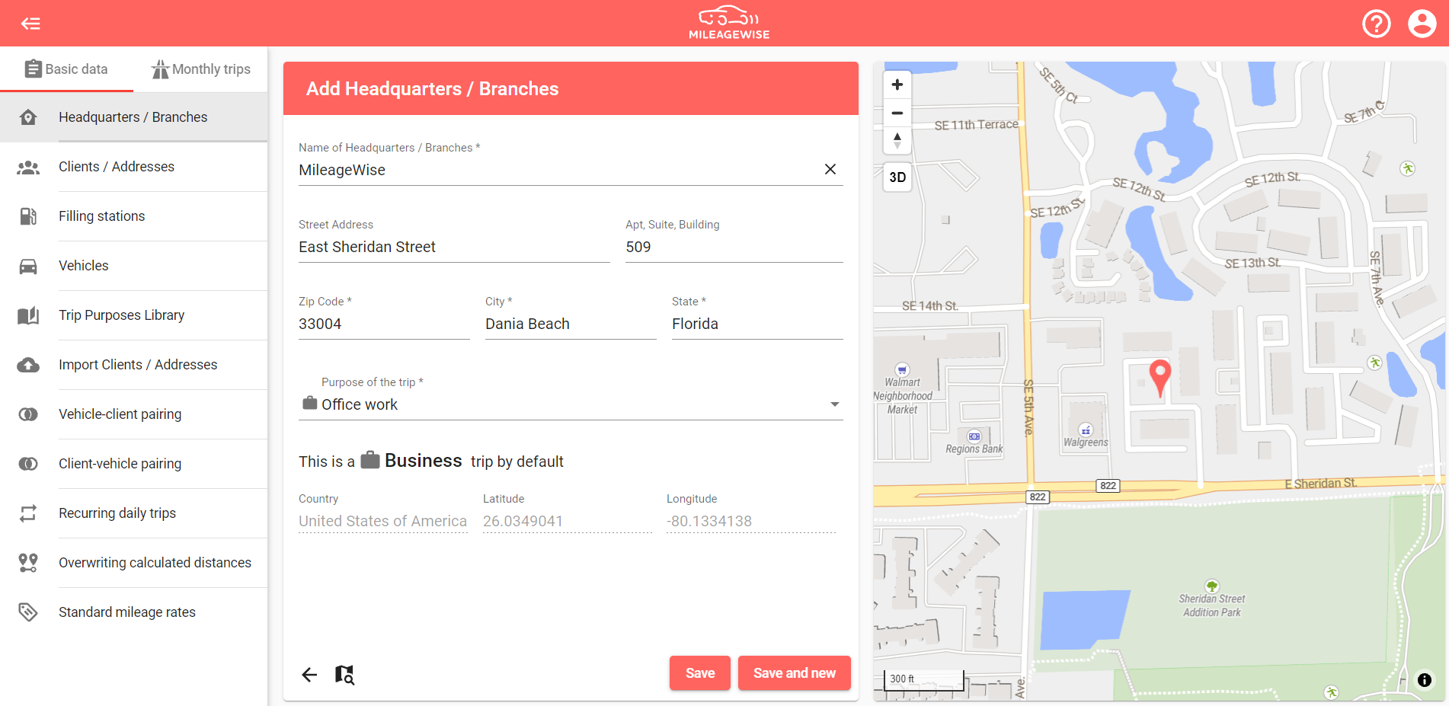The width and height of the screenshot is (1449, 706).
Task: Click the Recurring daily trips repeat icon
Action: tap(28, 513)
